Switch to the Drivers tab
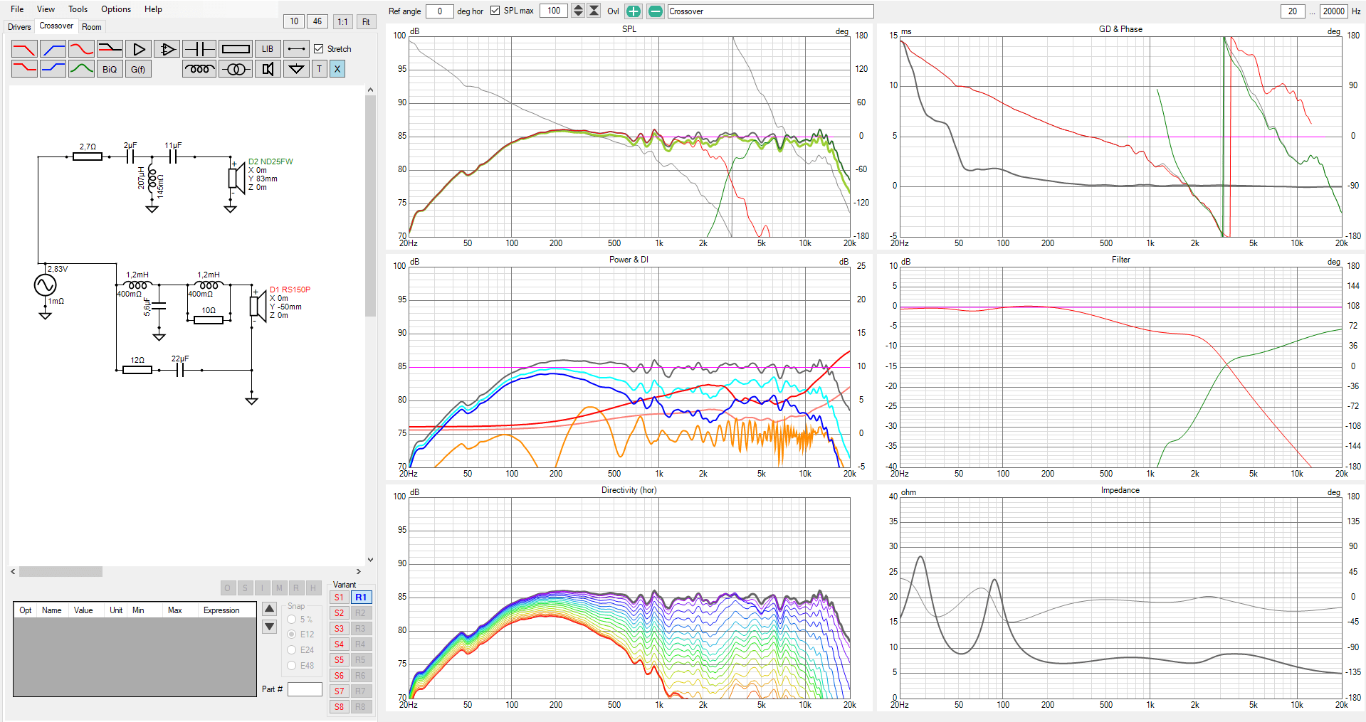Viewport: 1366px width, 722px height. [x=19, y=27]
